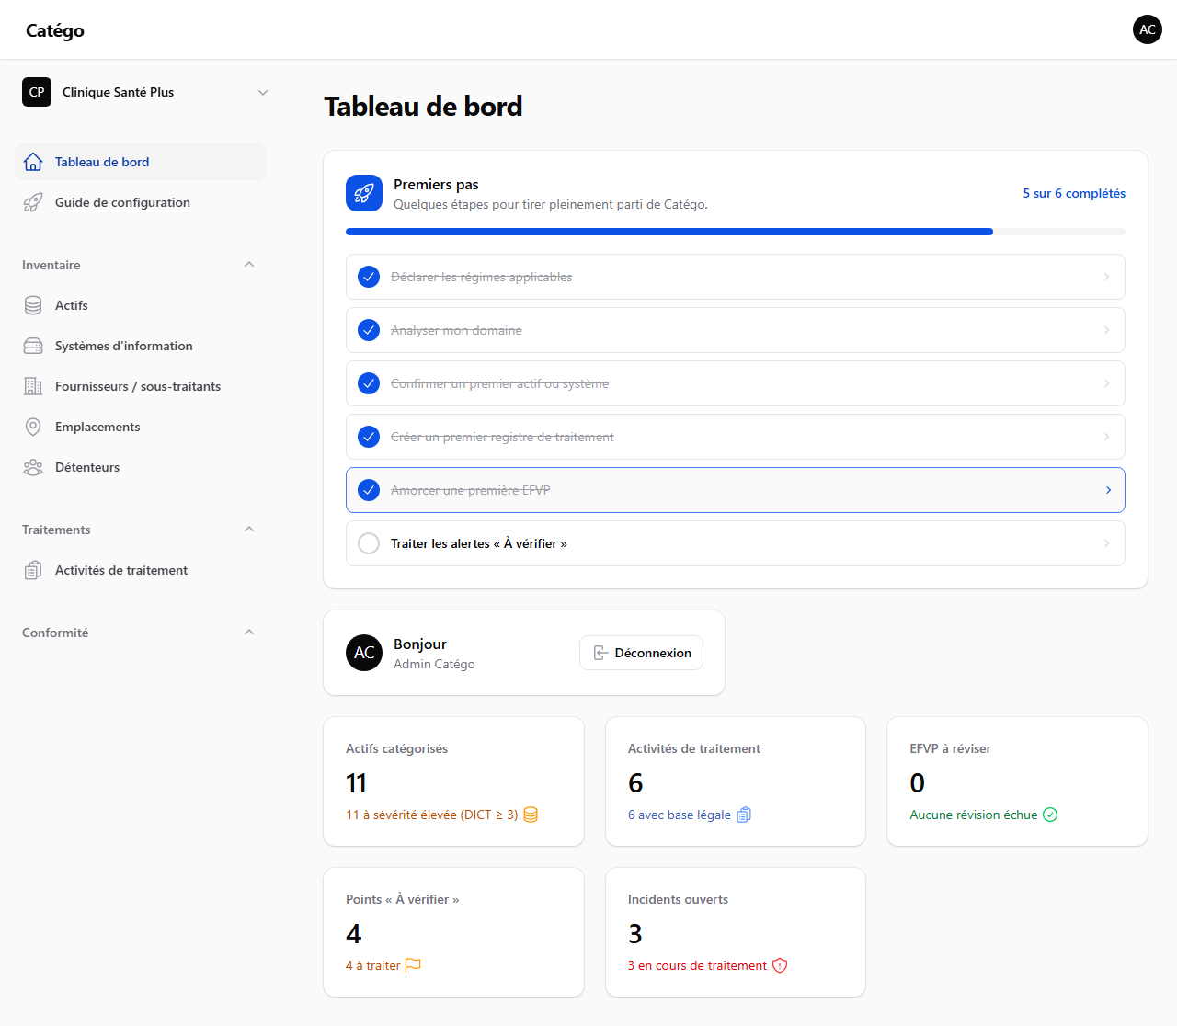1177x1026 pixels.
Task: Click the orange flag icon beside 4 à traiter
Action: click(x=413, y=965)
